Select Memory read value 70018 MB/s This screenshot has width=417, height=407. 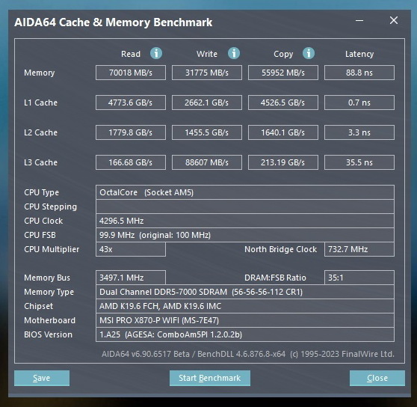131,73
